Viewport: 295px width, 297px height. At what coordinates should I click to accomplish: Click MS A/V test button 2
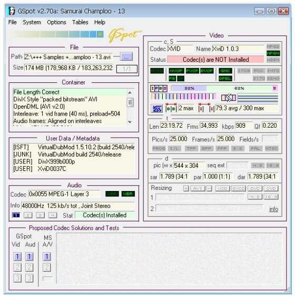coord(47,267)
